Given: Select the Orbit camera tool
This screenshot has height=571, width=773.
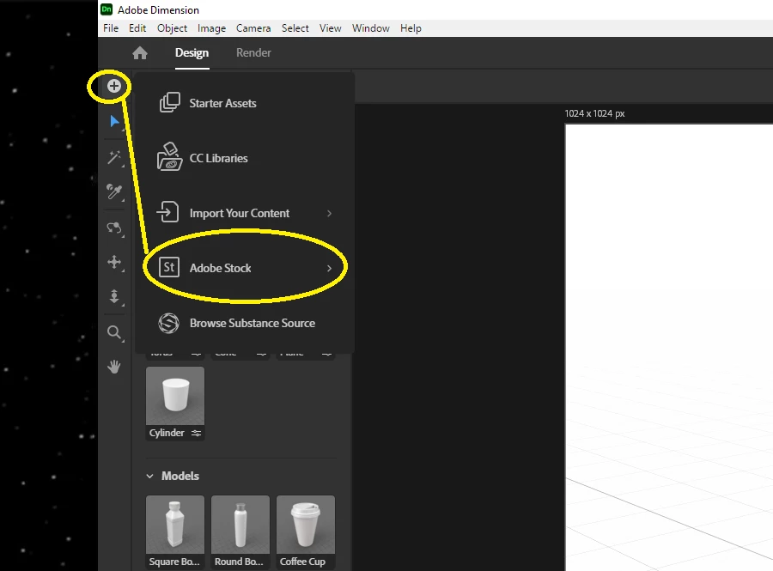Looking at the screenshot, I should (x=114, y=228).
